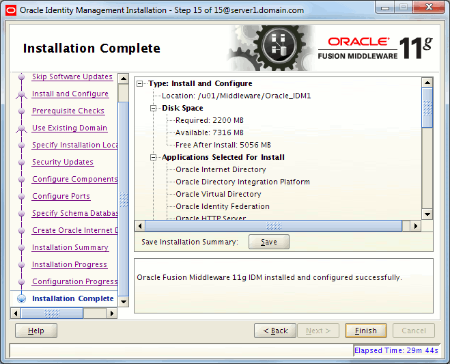Go to the Specify Installation Location step
Viewport: 450px width, 364px height.
click(74, 145)
